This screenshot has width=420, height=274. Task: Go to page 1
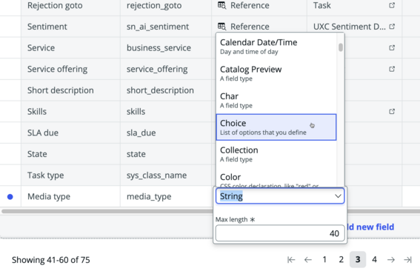(x=324, y=259)
